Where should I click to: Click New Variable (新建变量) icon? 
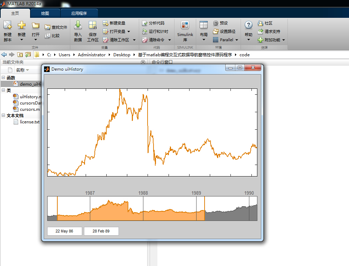click(x=106, y=23)
